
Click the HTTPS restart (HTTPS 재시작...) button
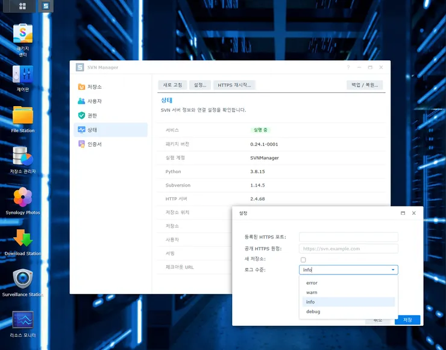234,85
